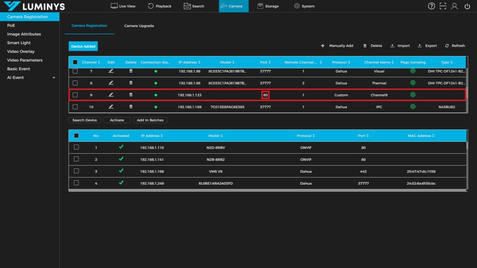
Task: Switch to Camera Upgrade tab
Action: click(x=139, y=26)
